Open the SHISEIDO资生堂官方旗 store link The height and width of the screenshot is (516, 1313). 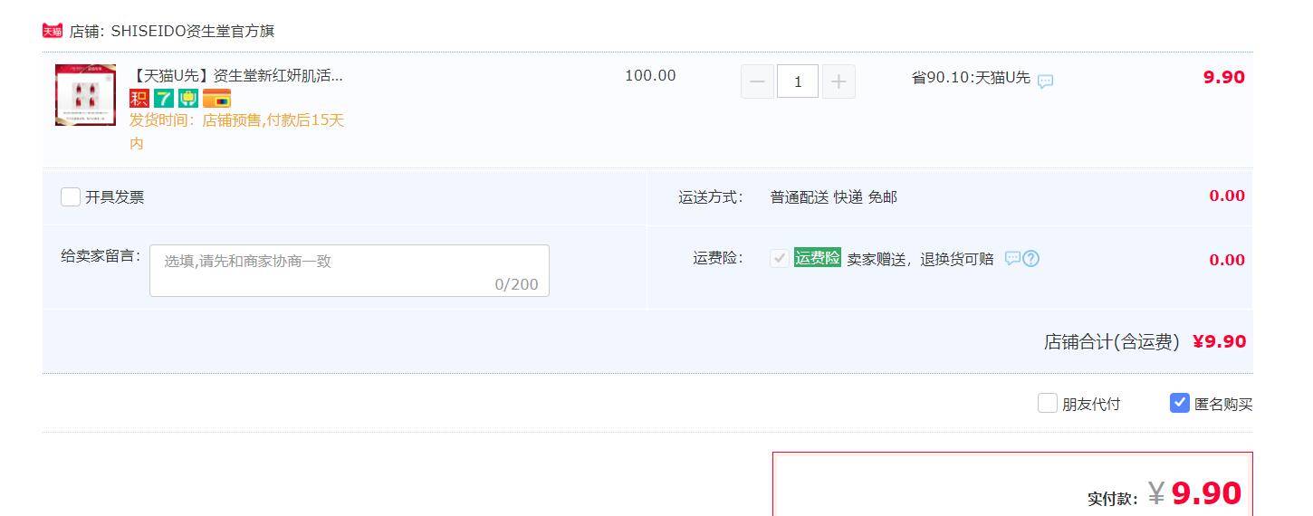coord(193,31)
